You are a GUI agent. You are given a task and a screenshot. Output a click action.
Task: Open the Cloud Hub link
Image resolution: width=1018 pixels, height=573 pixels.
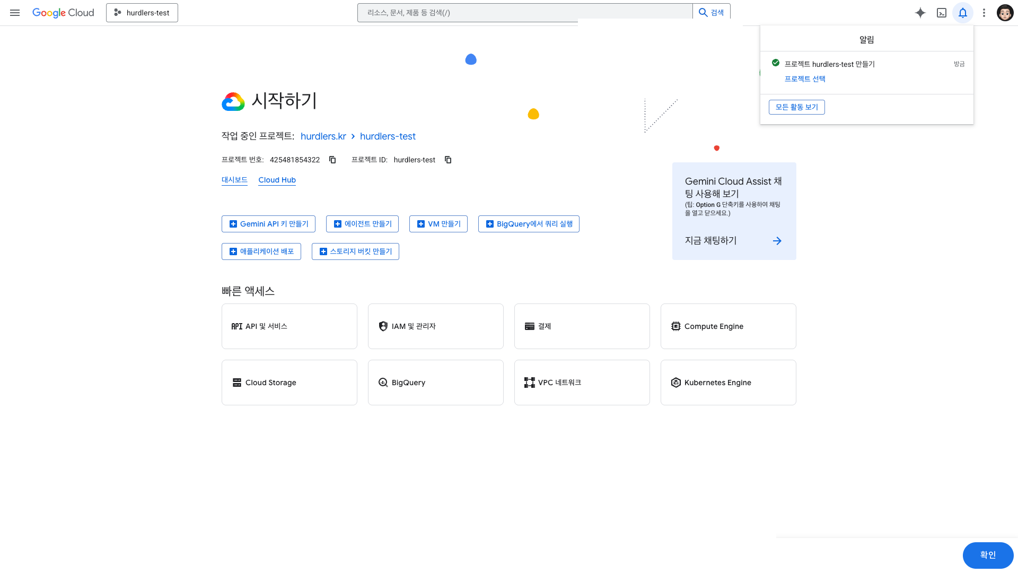click(x=277, y=180)
